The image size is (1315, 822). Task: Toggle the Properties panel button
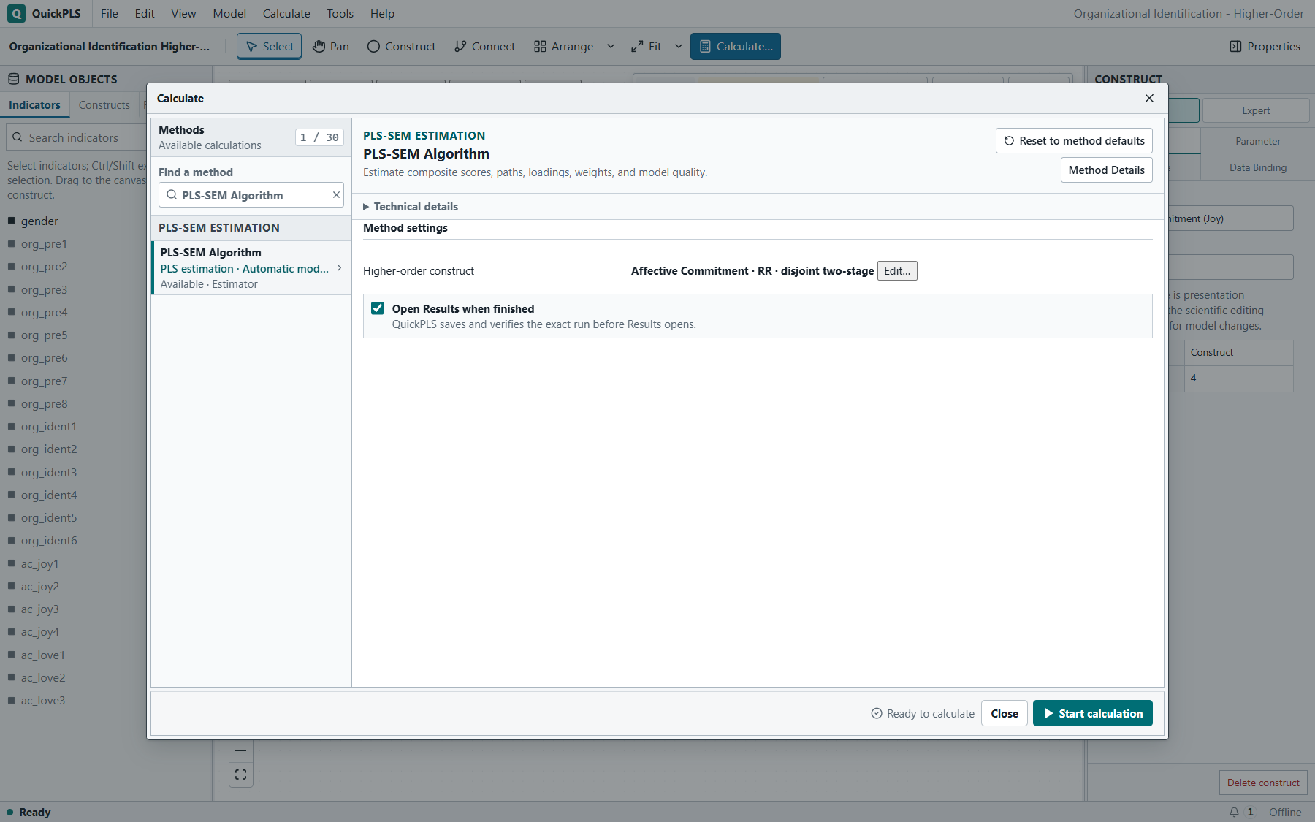(x=1265, y=46)
